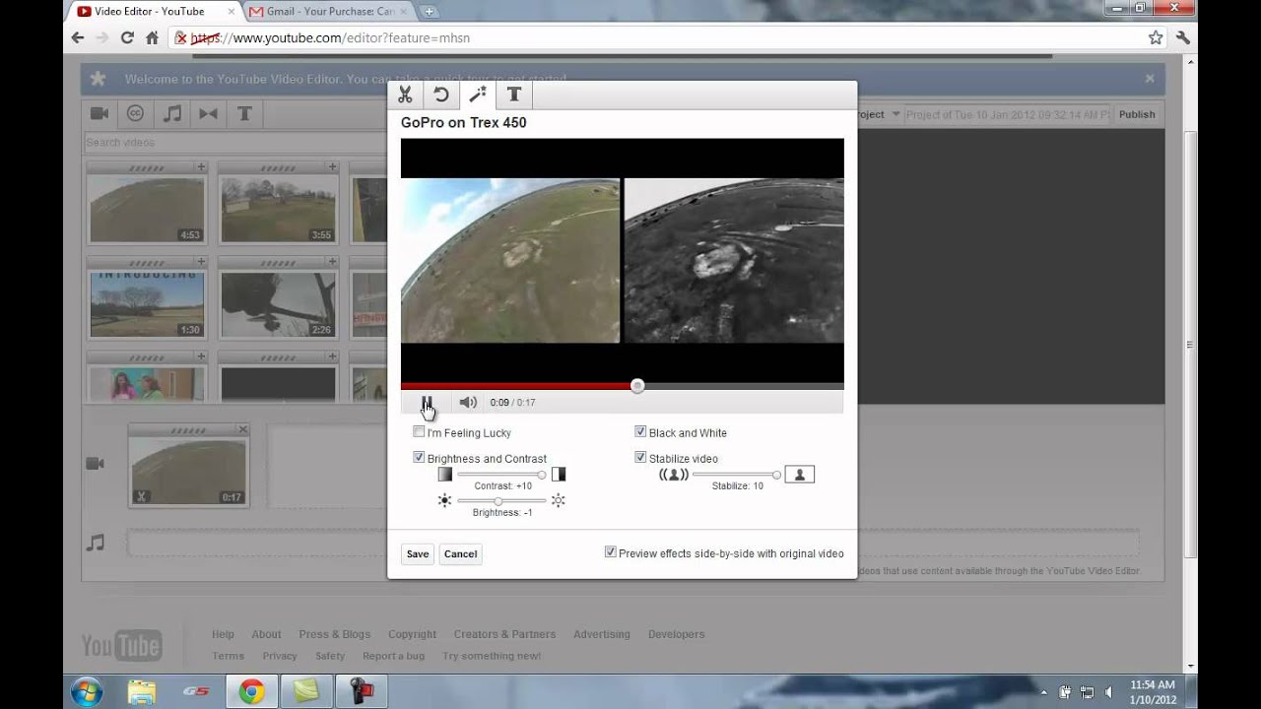Image resolution: width=1261 pixels, height=709 pixels.
Task: Adjust the Contrast slider handle
Action: coord(542,475)
